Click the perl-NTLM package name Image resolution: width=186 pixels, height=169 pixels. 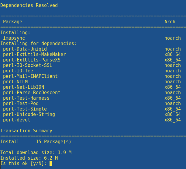coord(15,82)
